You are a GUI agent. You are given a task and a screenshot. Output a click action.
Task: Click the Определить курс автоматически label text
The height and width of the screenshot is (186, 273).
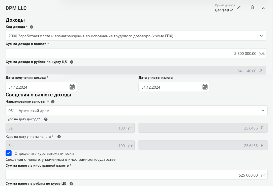pyautogui.click(x=44, y=153)
